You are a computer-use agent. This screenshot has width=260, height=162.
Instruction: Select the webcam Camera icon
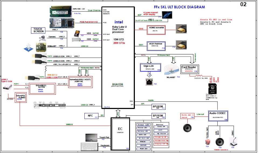coord(42,38)
